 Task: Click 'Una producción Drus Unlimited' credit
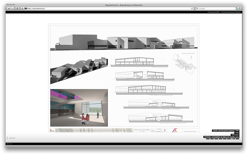point(231,12)
